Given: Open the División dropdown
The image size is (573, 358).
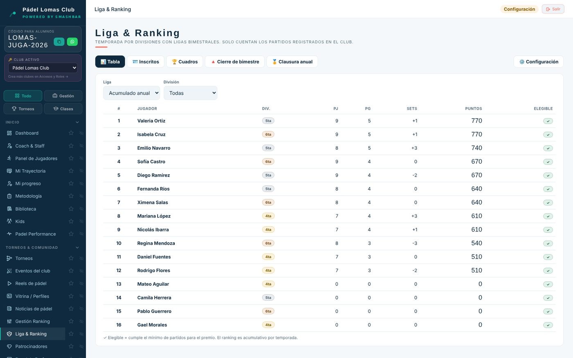Looking at the screenshot, I should point(190,93).
